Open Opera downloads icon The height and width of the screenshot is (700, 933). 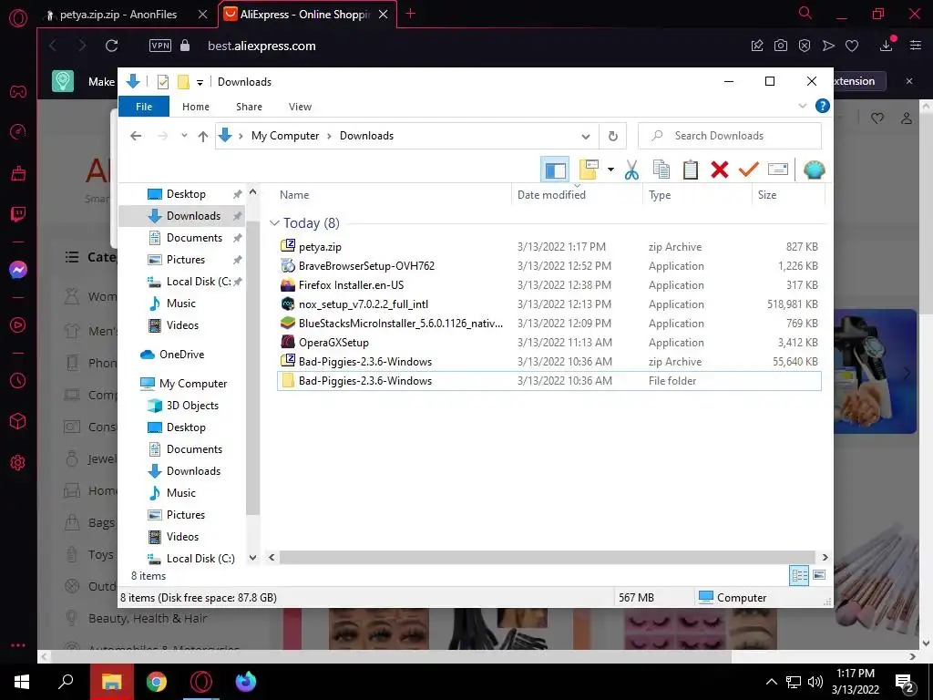pyautogui.click(x=886, y=46)
